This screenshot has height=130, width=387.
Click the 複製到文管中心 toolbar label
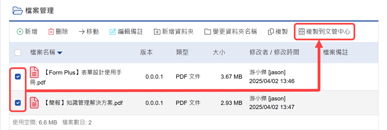pos(328,32)
